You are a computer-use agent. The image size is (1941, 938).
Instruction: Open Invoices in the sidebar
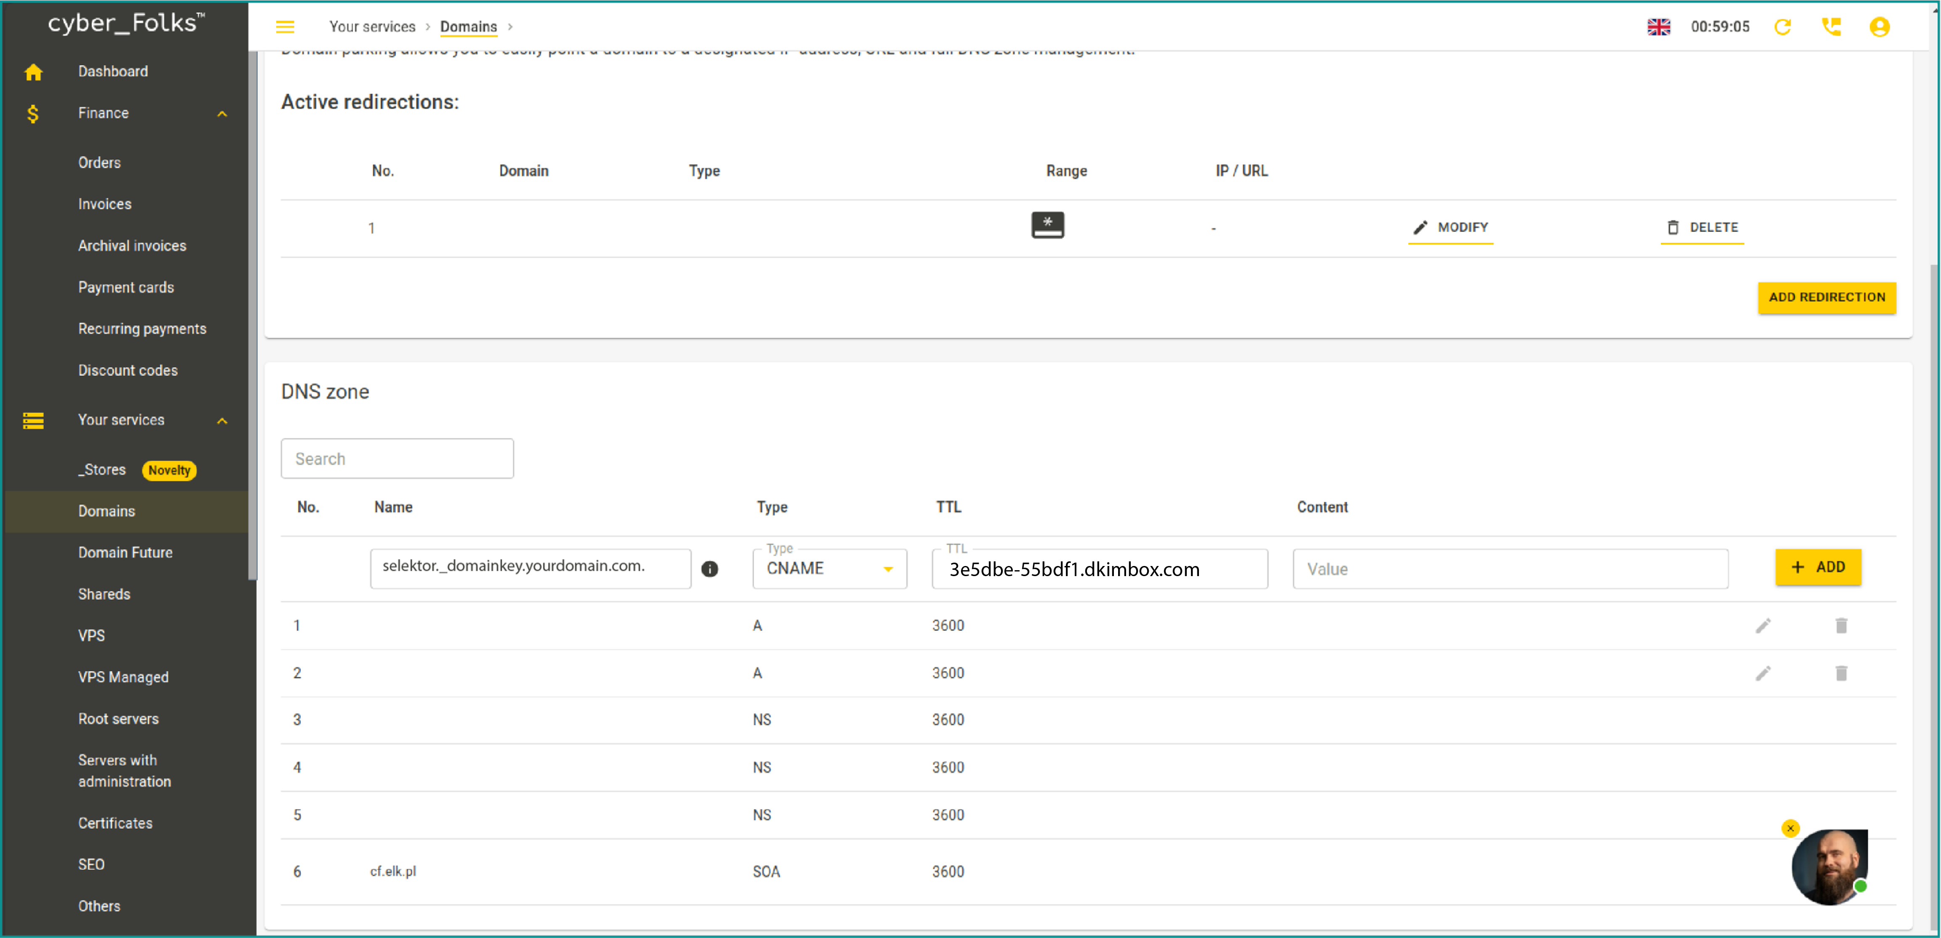click(105, 204)
